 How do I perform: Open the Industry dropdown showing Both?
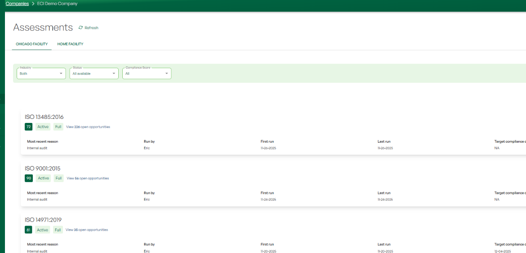click(x=41, y=74)
